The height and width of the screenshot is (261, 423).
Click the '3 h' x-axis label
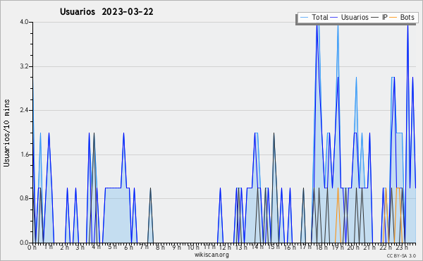click(80, 248)
